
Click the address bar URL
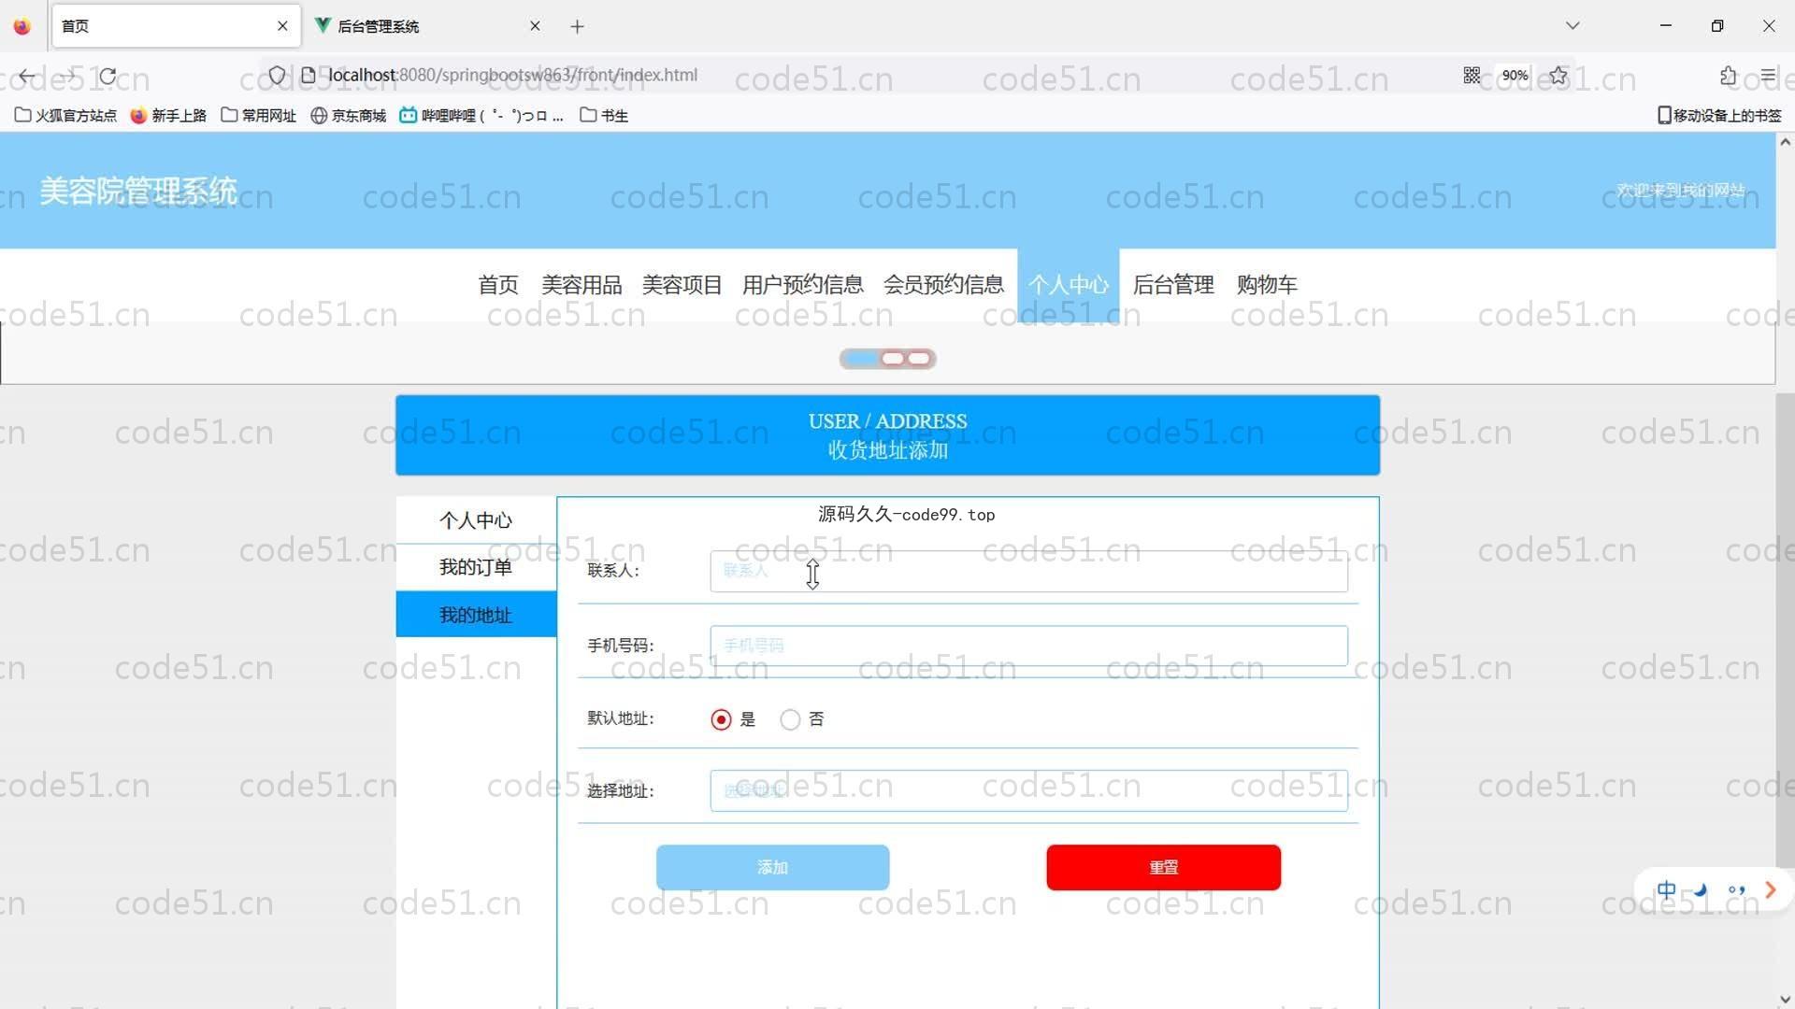(512, 75)
